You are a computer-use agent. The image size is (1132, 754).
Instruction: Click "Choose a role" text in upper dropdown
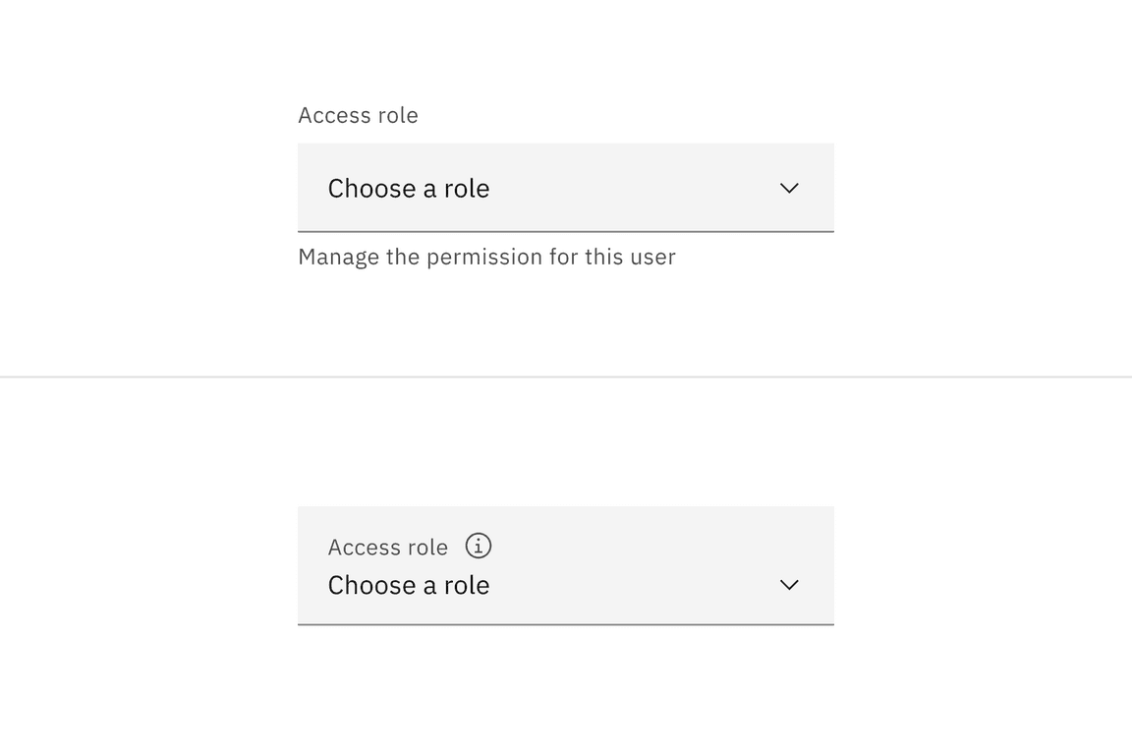click(409, 188)
